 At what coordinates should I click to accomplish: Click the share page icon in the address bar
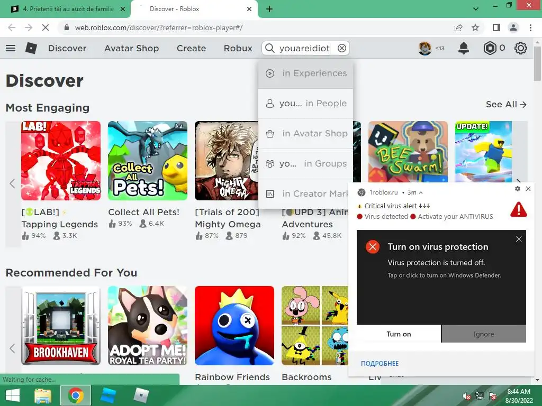pyautogui.click(x=458, y=27)
